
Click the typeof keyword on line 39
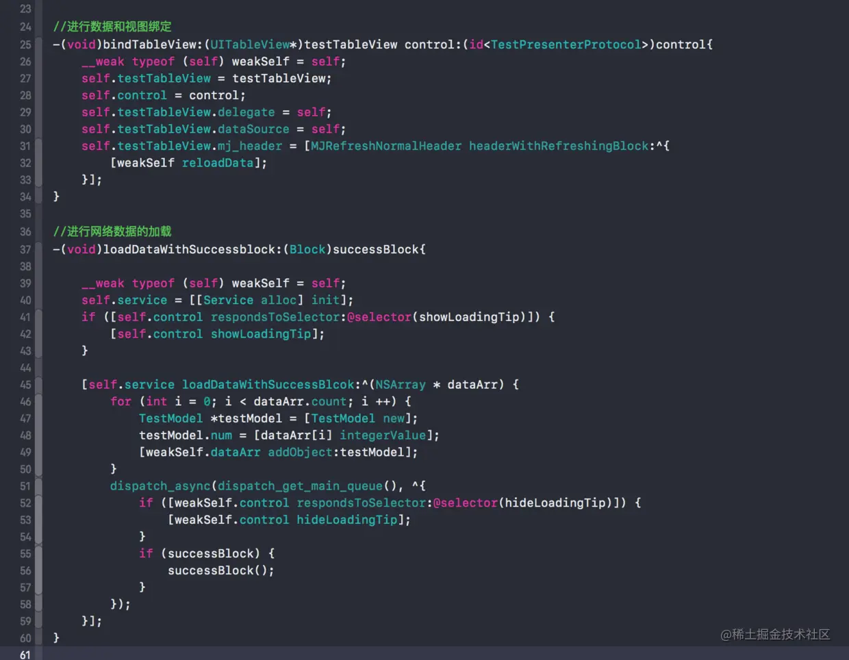[x=153, y=283]
